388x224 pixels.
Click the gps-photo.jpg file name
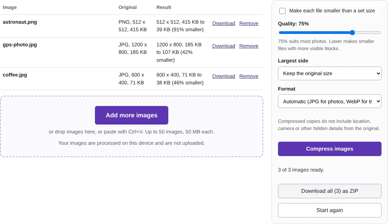point(20,45)
